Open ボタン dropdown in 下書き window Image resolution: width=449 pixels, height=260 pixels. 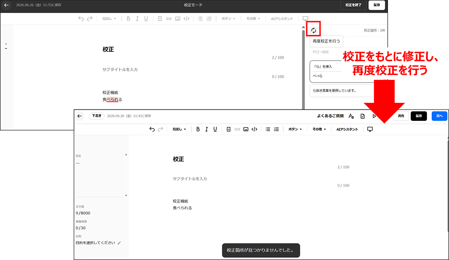[295, 129]
